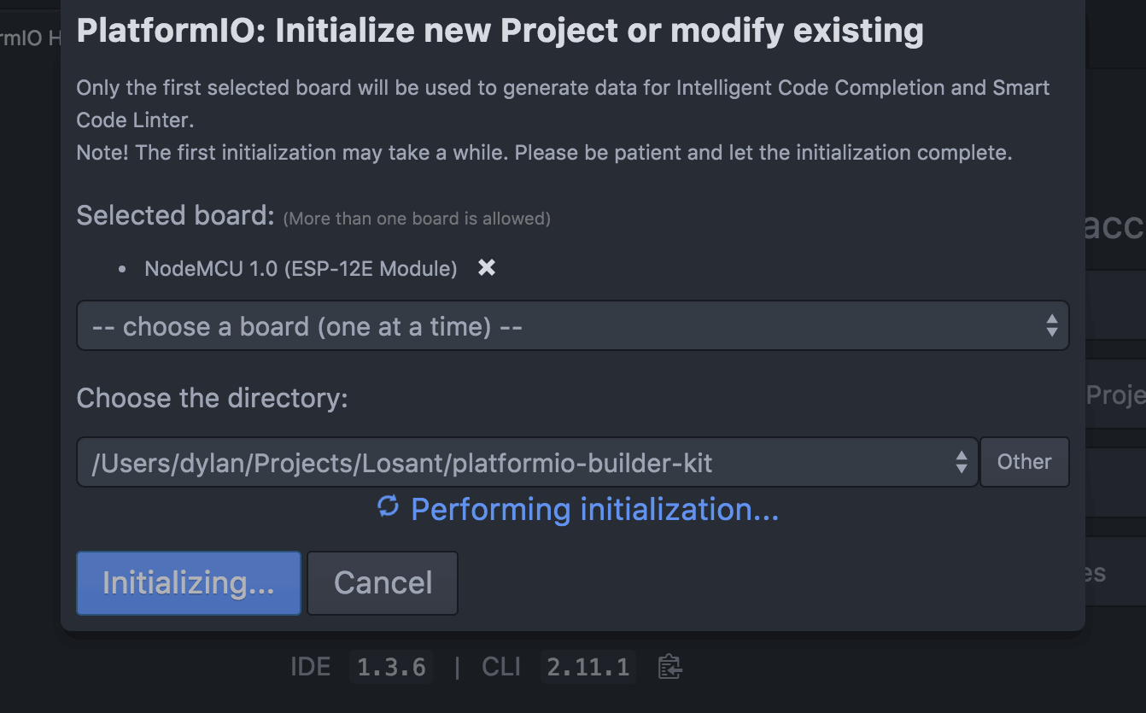Click the dialog title "PlatformIO: Initialize new Project"
The image size is (1146, 713).
click(x=500, y=31)
